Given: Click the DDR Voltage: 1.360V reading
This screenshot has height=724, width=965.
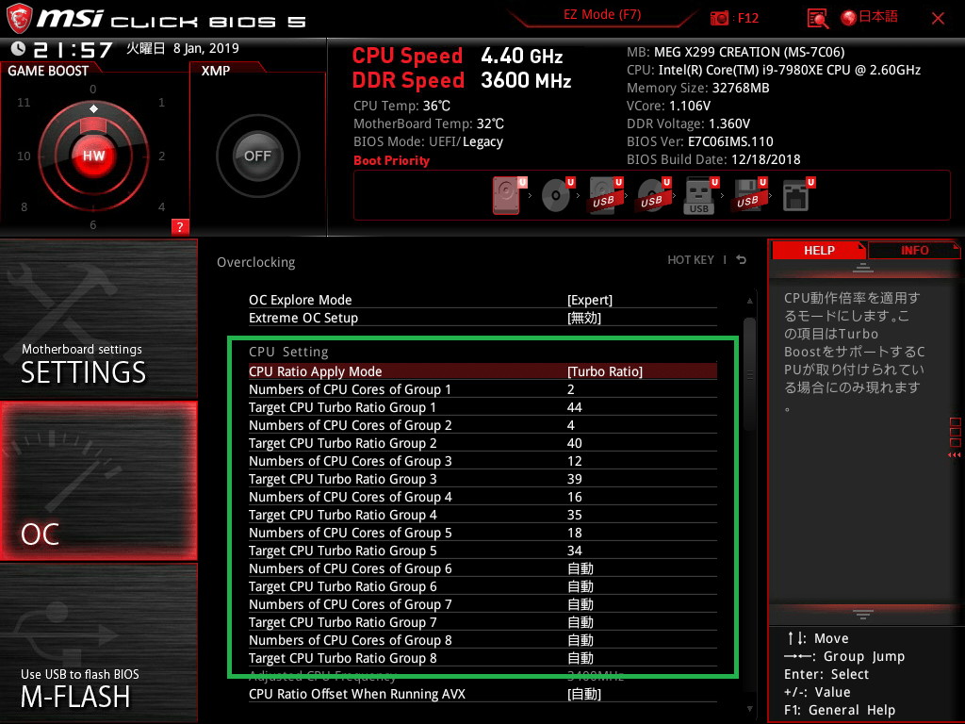Looking at the screenshot, I should [x=688, y=123].
